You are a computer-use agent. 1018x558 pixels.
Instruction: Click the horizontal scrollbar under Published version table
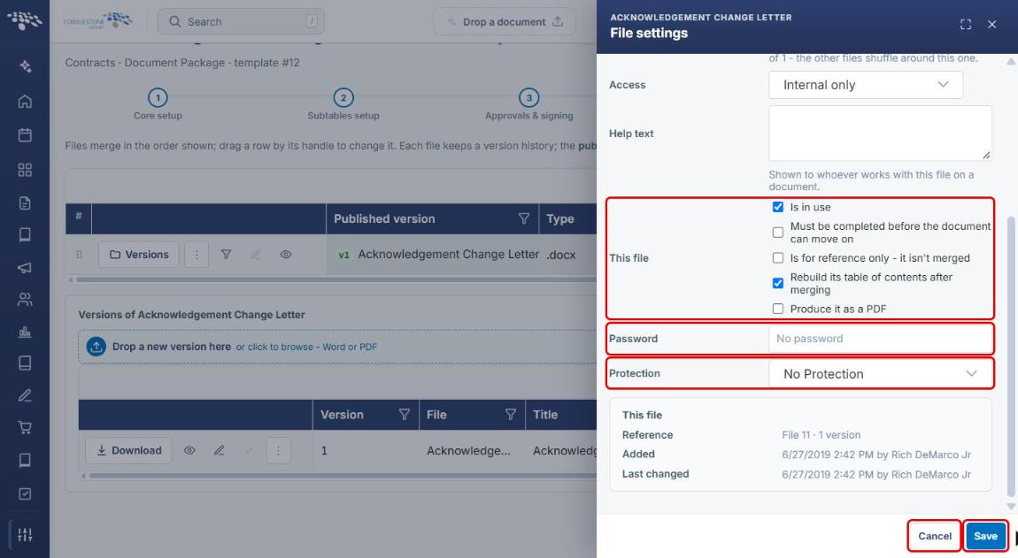click(x=335, y=279)
